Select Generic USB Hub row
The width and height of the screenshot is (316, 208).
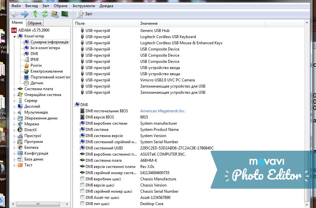pos(188,30)
